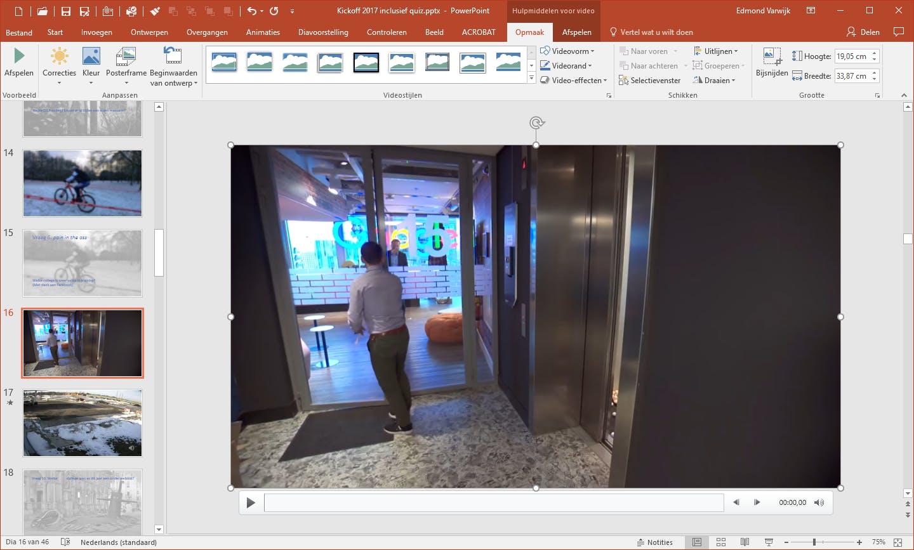Open the ACROBAT tab
This screenshot has height=550, width=914.
[x=479, y=32]
